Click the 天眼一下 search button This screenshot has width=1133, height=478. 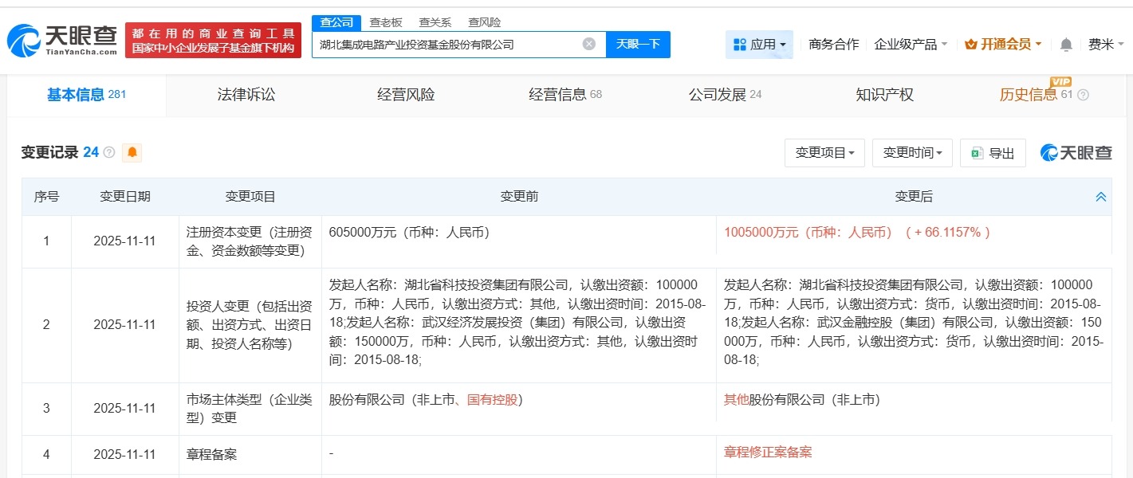click(638, 44)
